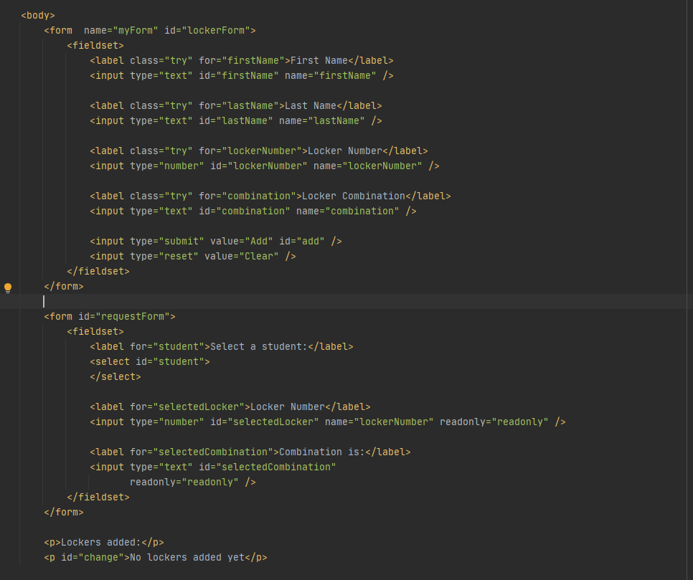Screen dimensions: 693x580
Task: Click the opening body tag
Action: pos(38,15)
